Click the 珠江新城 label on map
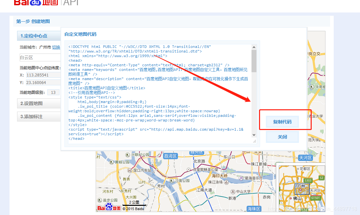This screenshot has width=360, height=215. (x=259, y=164)
